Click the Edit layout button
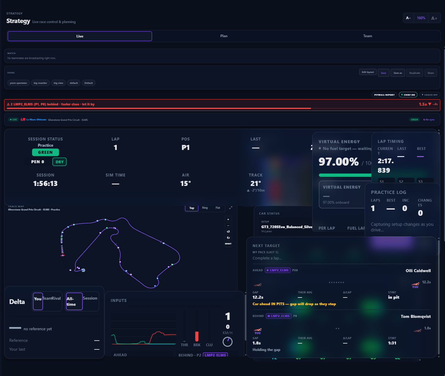This screenshot has height=376, width=445. pyautogui.click(x=368, y=72)
